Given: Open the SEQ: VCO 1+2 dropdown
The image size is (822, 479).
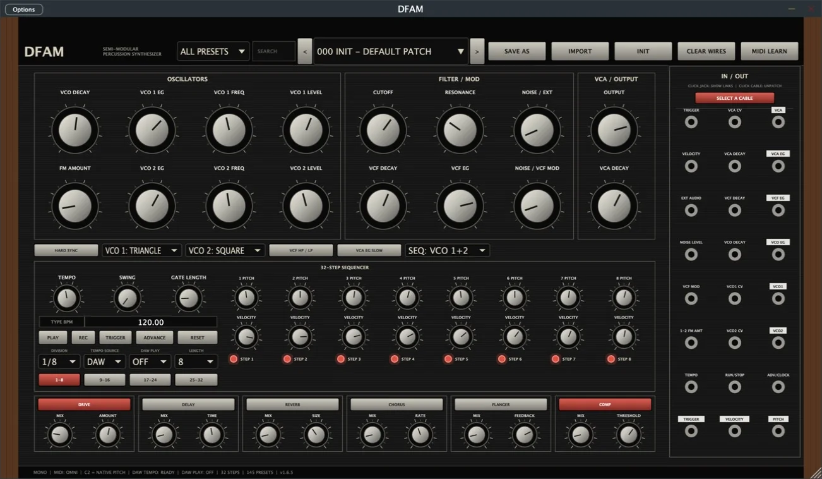Looking at the screenshot, I should [448, 250].
